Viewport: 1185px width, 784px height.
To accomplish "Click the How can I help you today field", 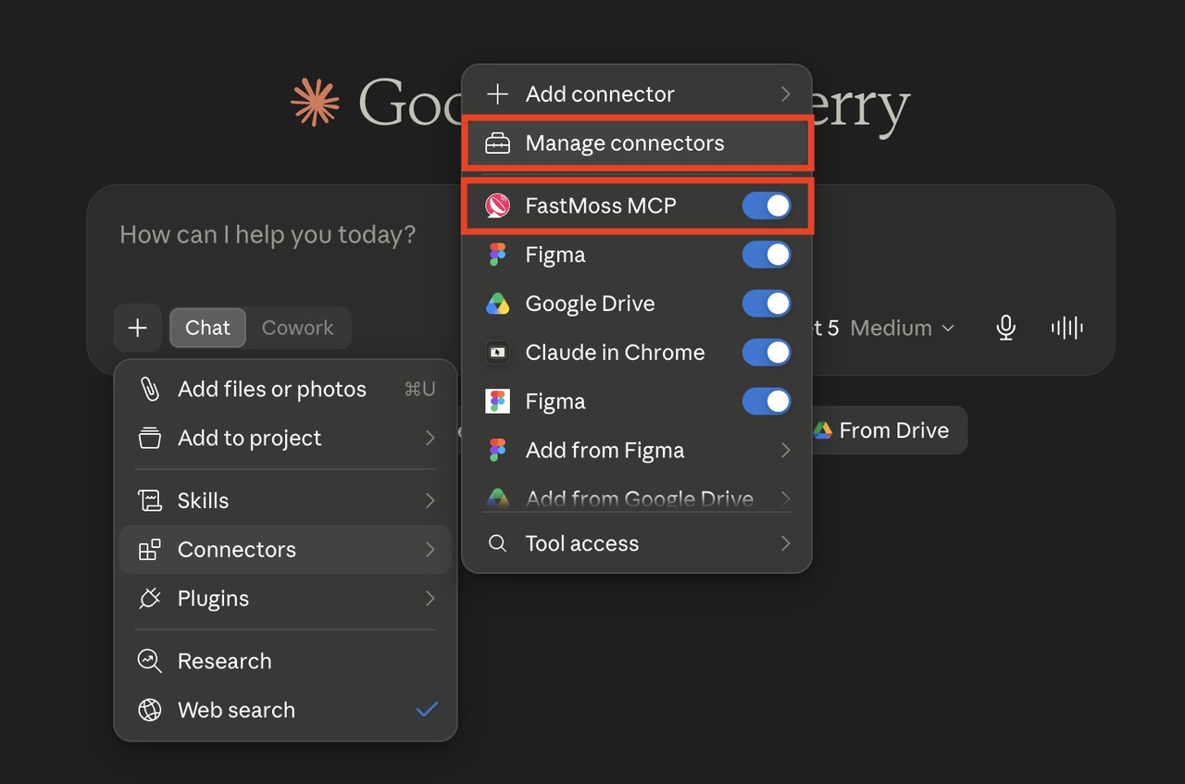I will [x=268, y=234].
